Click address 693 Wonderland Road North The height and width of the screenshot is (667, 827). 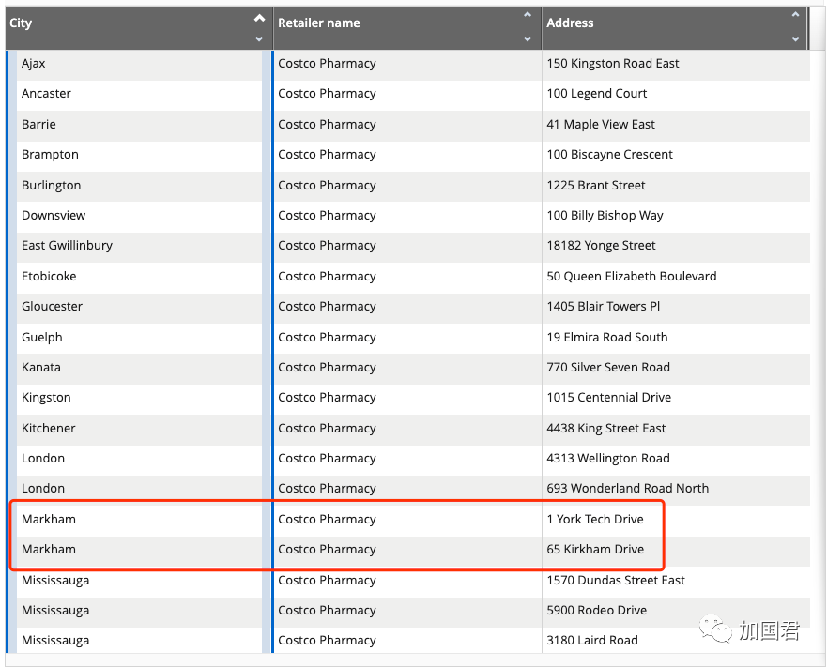pyautogui.click(x=628, y=488)
